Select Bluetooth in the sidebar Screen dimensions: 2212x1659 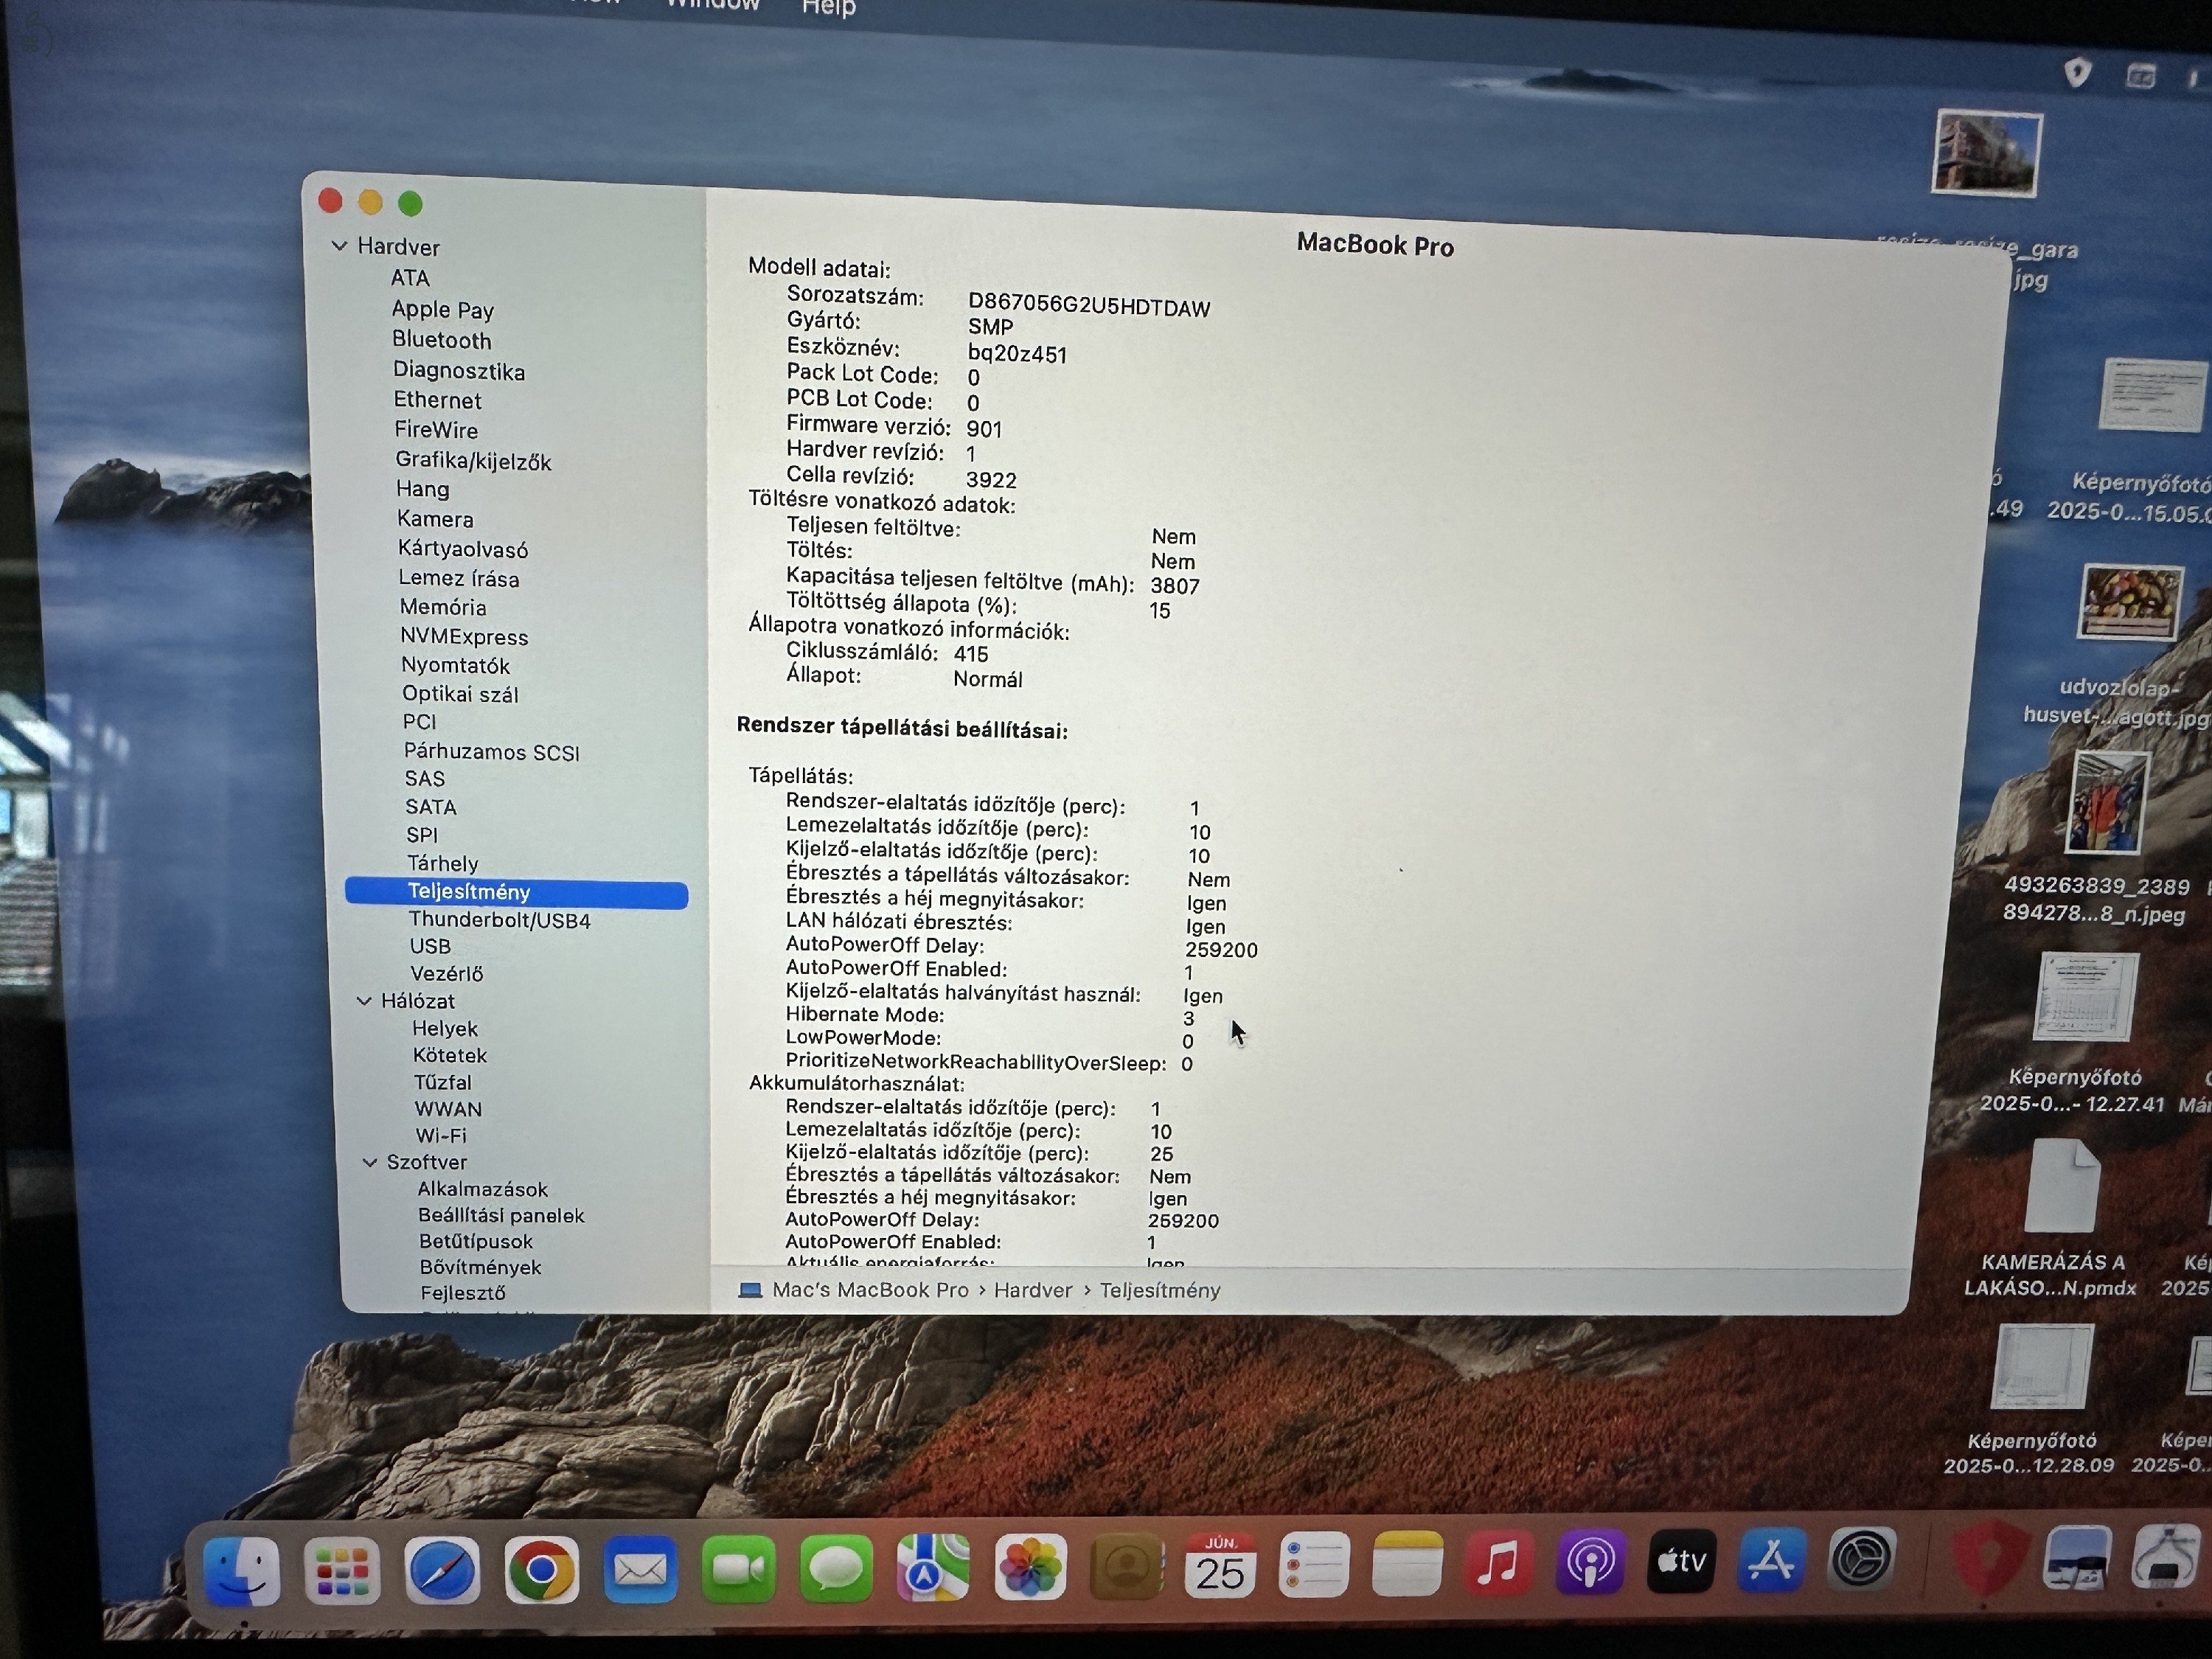tap(442, 340)
